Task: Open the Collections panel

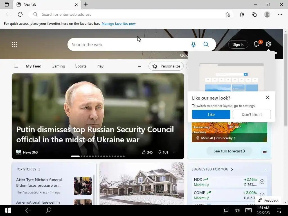Action: pyautogui.click(x=254, y=14)
